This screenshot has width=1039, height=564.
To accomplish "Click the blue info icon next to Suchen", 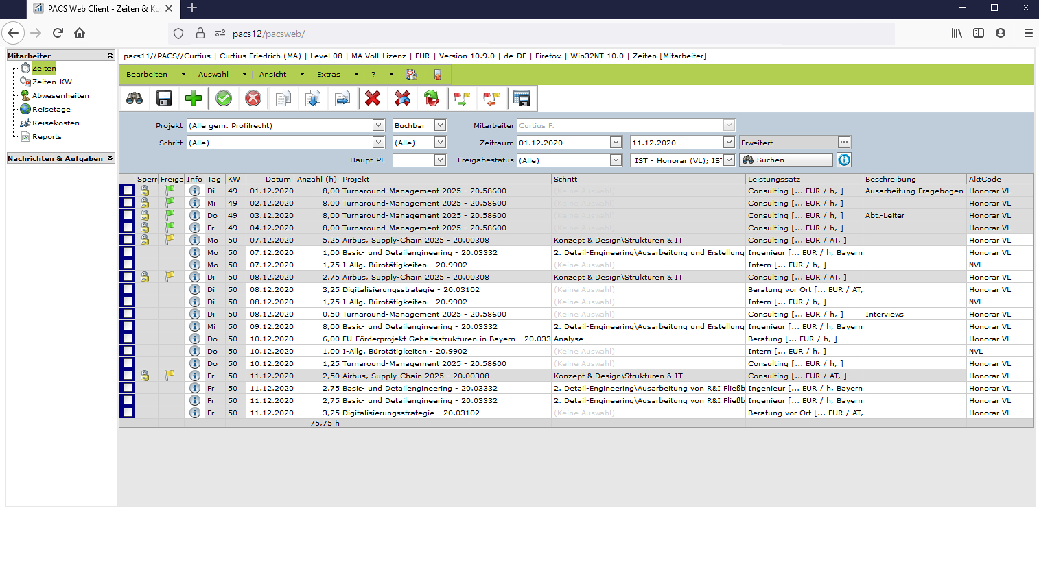I will [843, 160].
